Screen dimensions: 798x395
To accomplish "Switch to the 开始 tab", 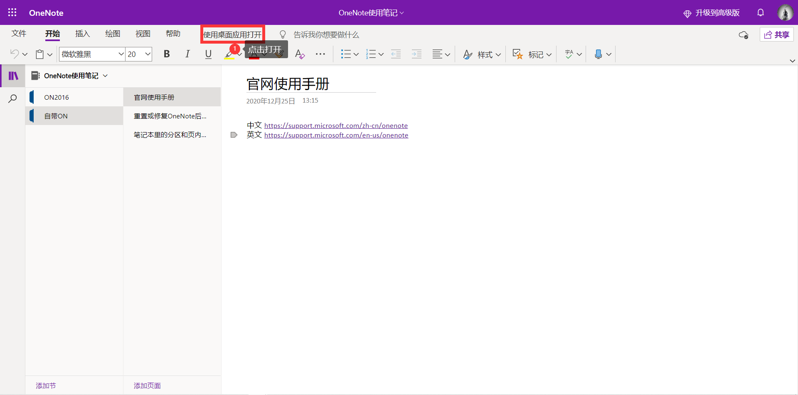I will (x=53, y=34).
